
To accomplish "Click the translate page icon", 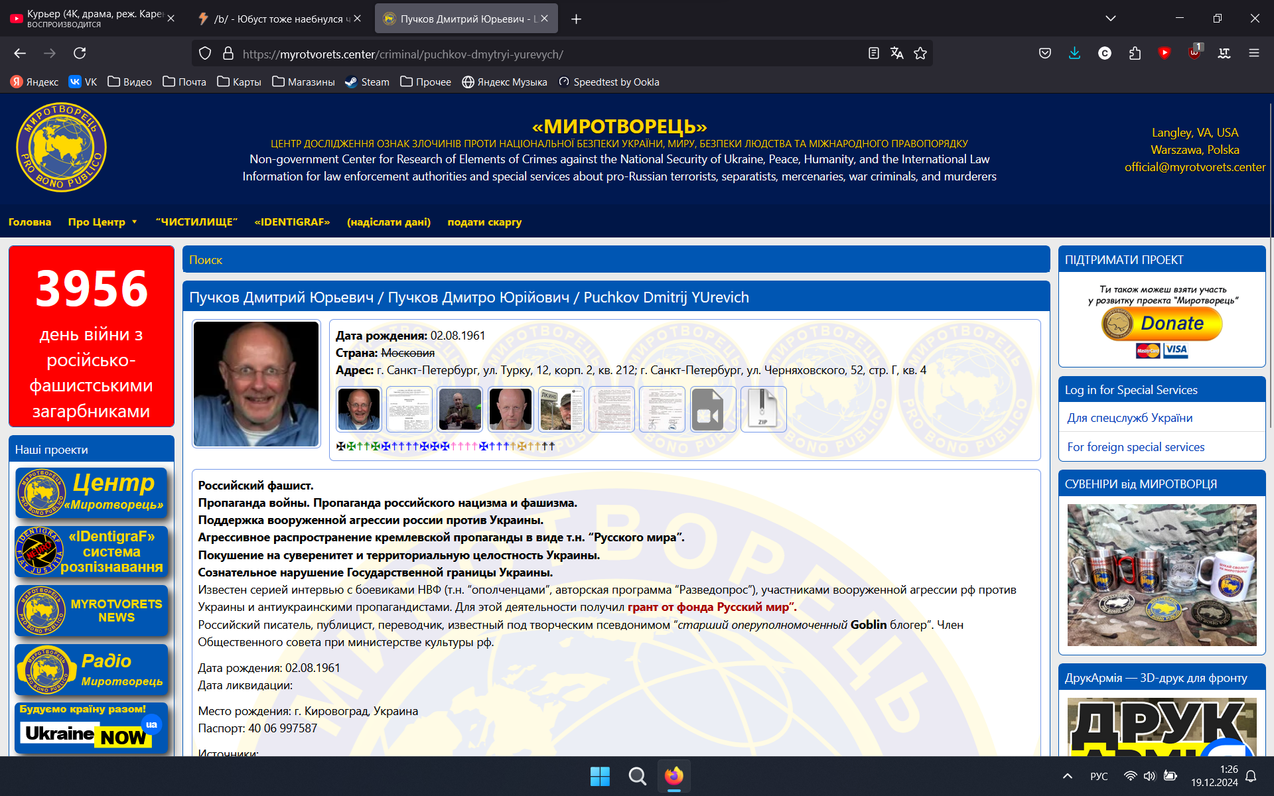I will tap(897, 53).
